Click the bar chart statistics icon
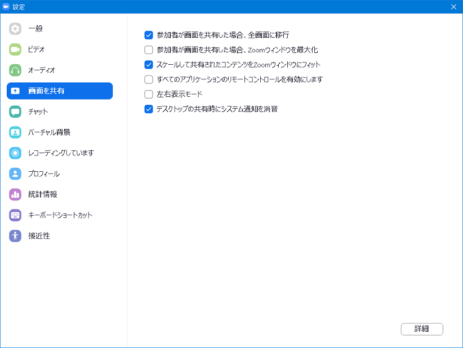463x348 pixels. pyautogui.click(x=15, y=194)
